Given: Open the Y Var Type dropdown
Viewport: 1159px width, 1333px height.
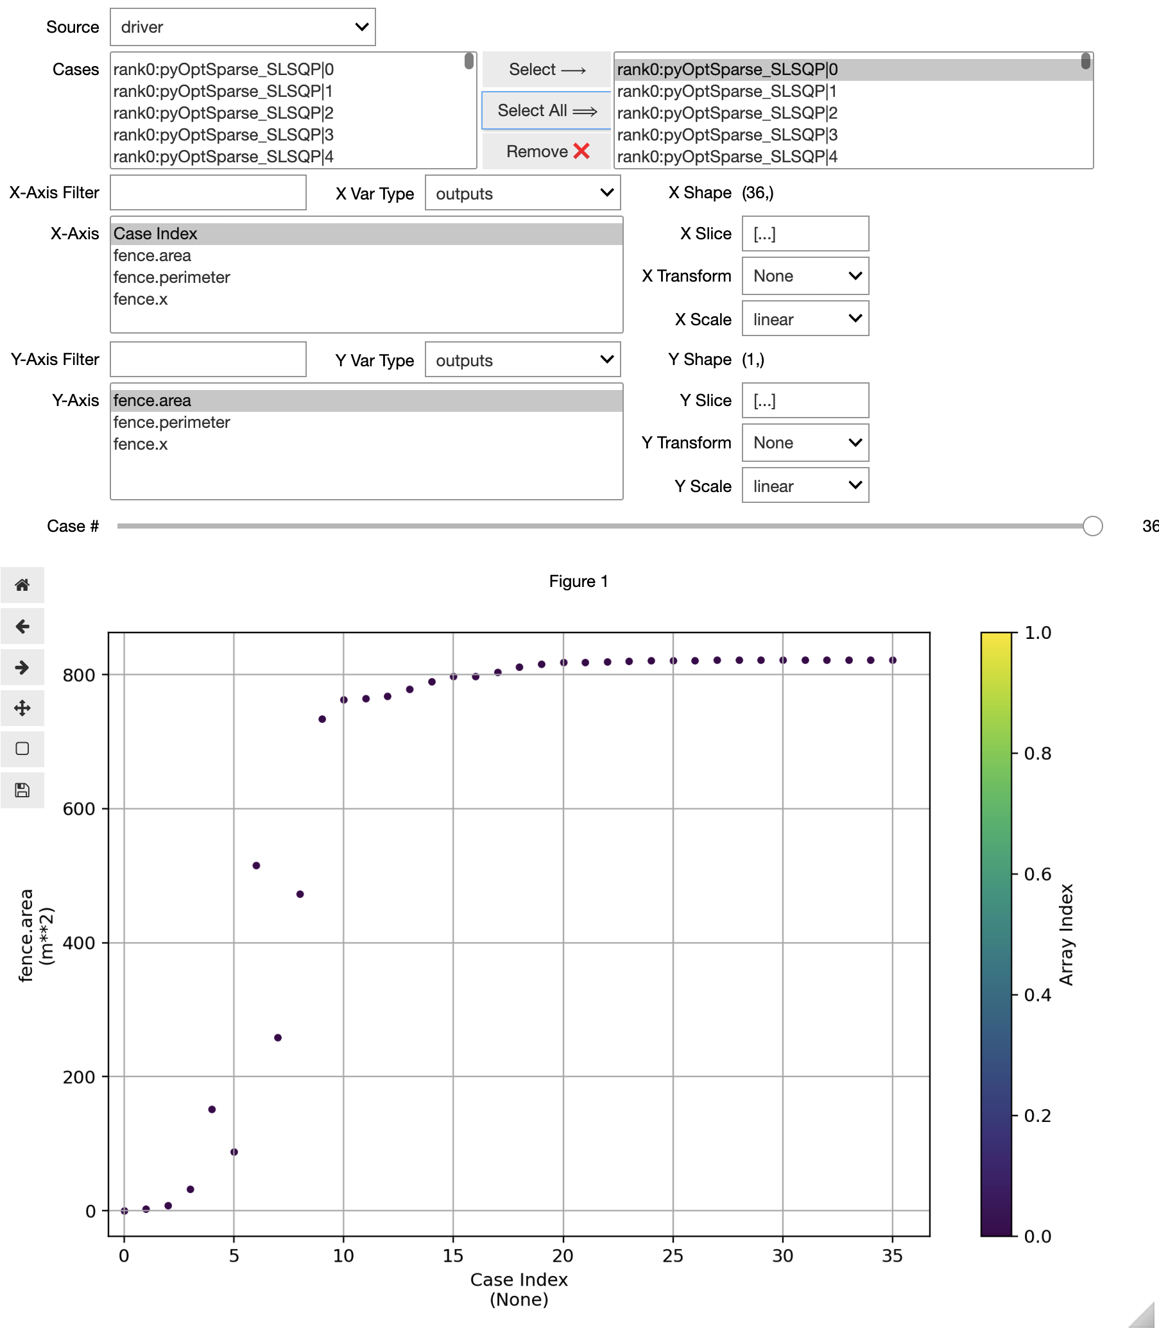Looking at the screenshot, I should coord(522,360).
